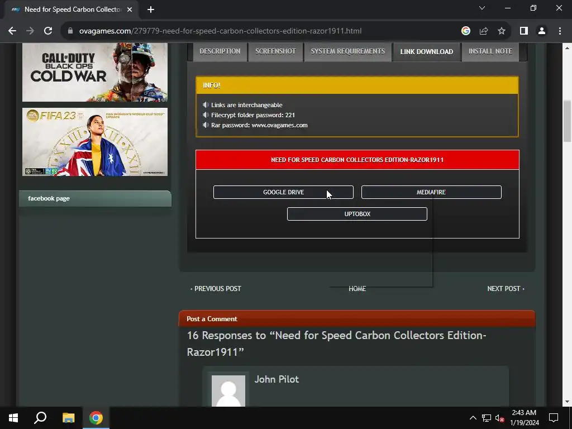Go to NEXT POST
Viewport: 572px width, 429px height.
coord(506,289)
